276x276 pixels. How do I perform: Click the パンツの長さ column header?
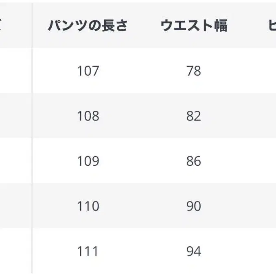click(88, 26)
